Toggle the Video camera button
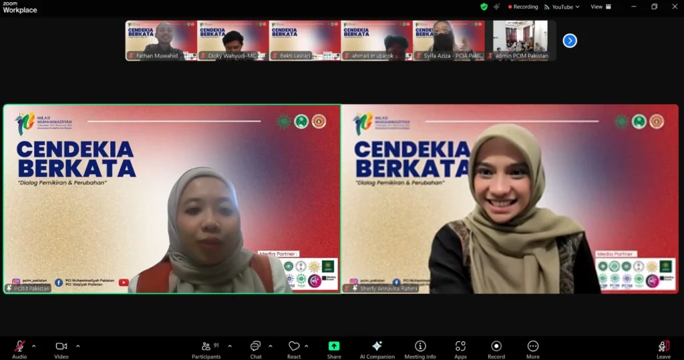 [x=61, y=349]
